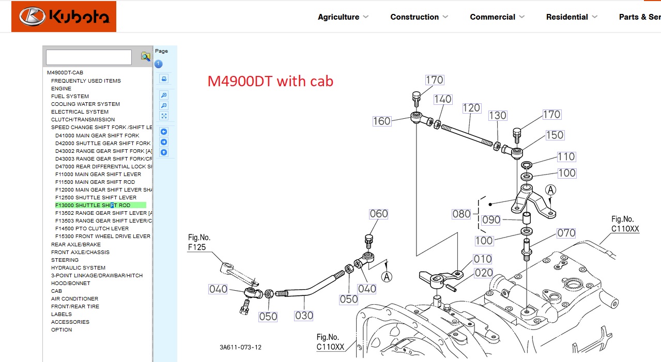Image resolution: width=661 pixels, height=362 pixels.
Task: Click part callout 080 in diagram
Action: click(x=462, y=213)
